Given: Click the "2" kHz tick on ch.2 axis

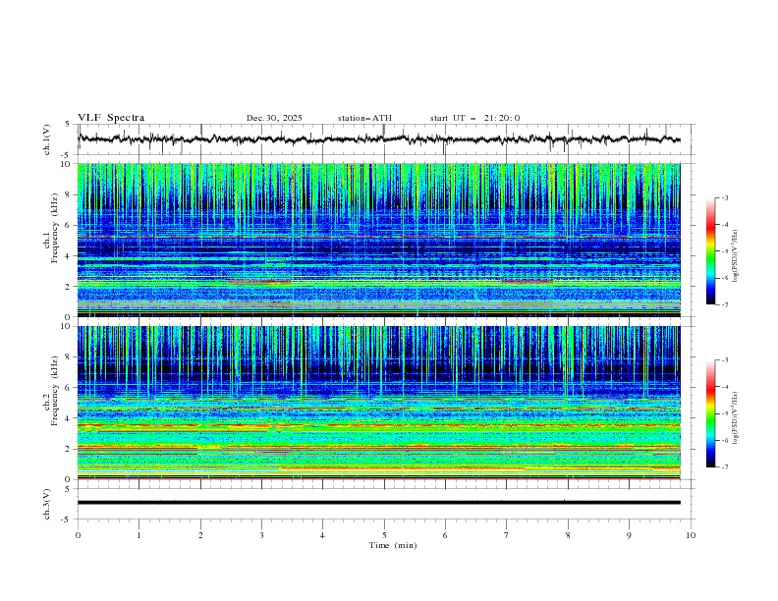Looking at the screenshot, I should coord(69,449).
